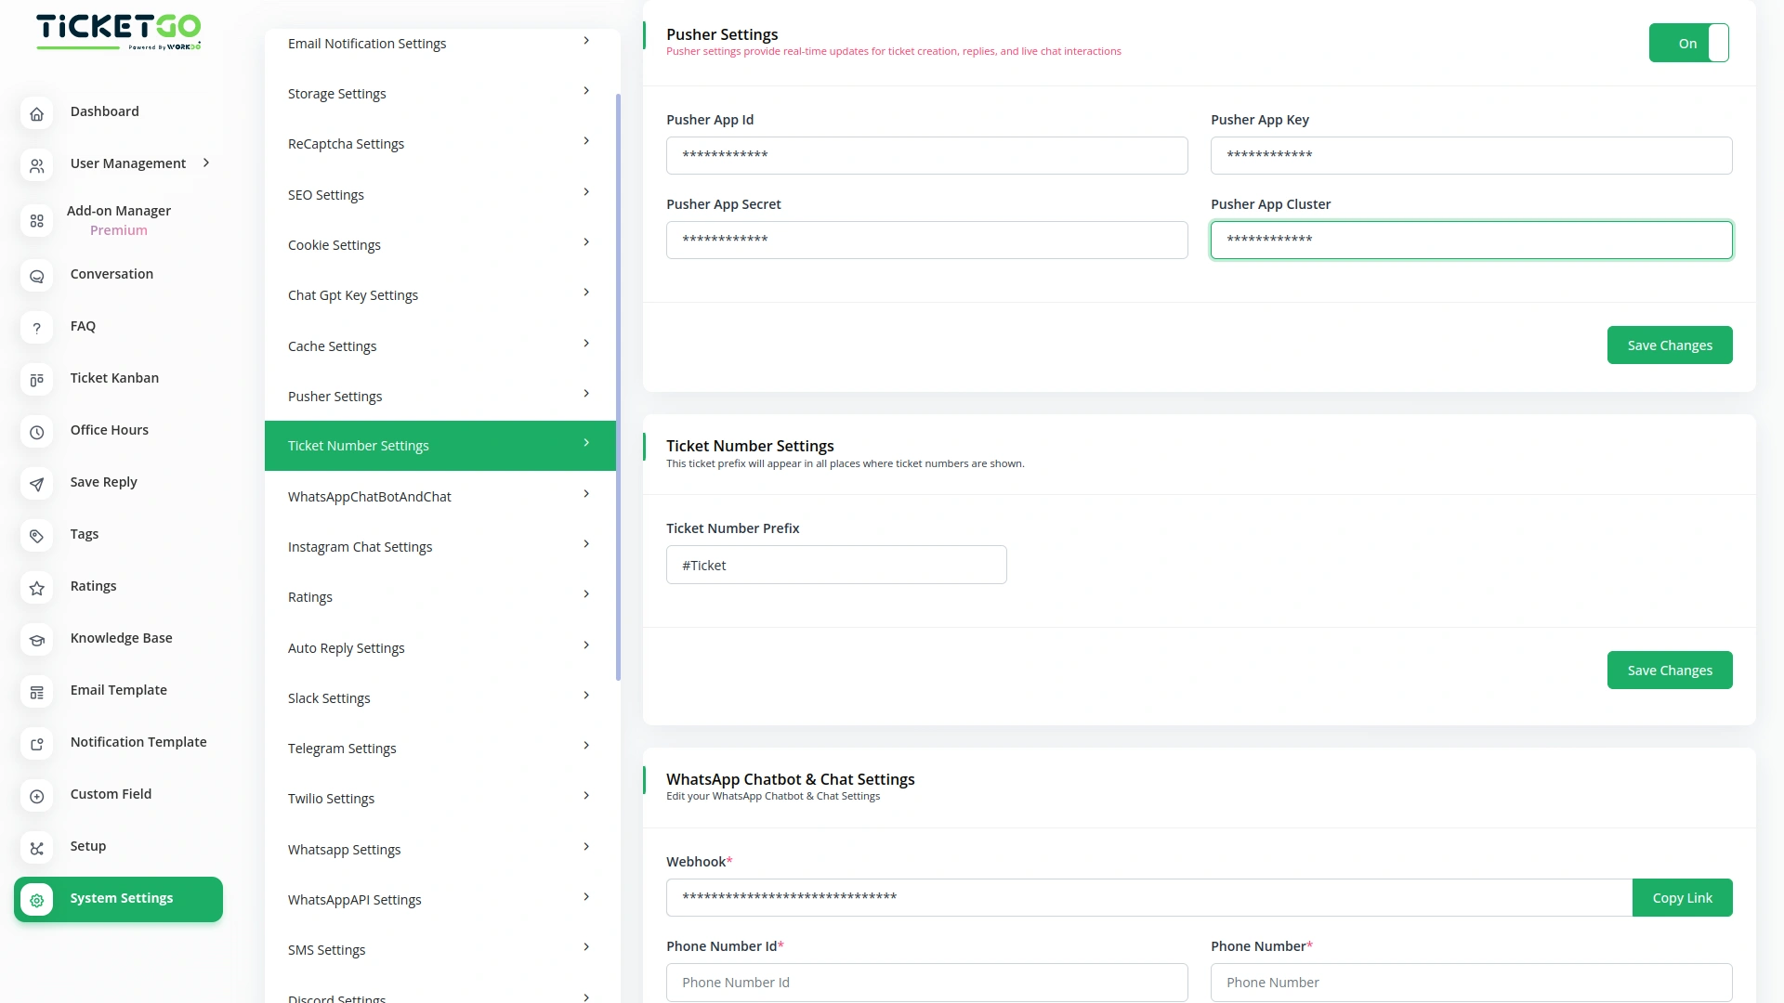This screenshot has height=1003, width=1784.
Task: Click the Ticket Number Prefix field
Action: click(x=835, y=565)
